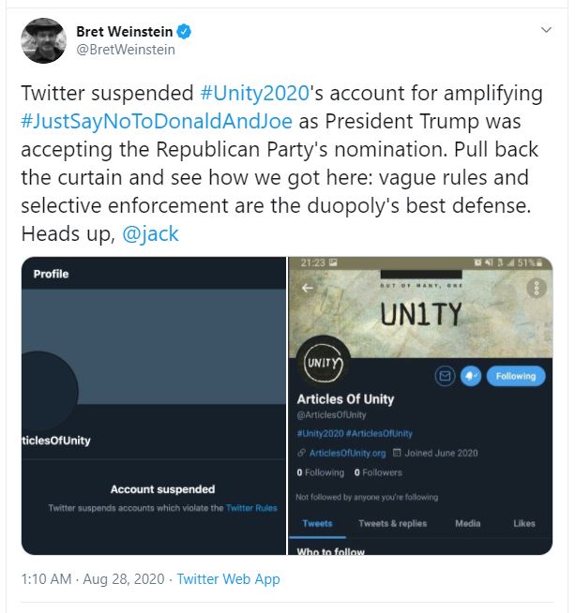575x613 pixels.
Task: Click the verified badge beside Bret Weinstein
Action: click(186, 32)
